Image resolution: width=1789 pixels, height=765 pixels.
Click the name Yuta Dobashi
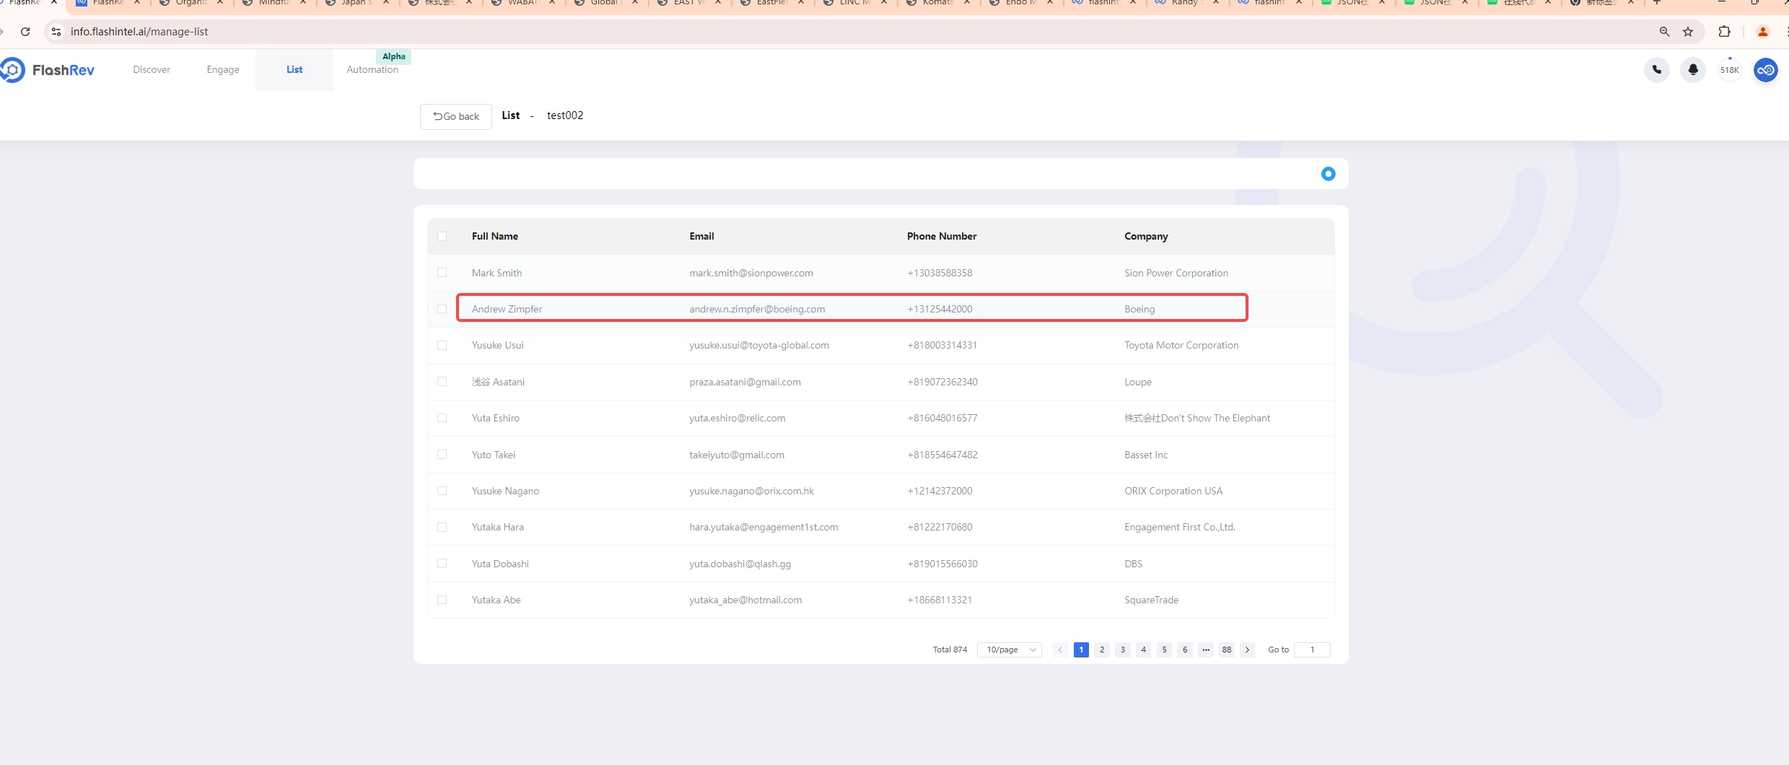500,564
